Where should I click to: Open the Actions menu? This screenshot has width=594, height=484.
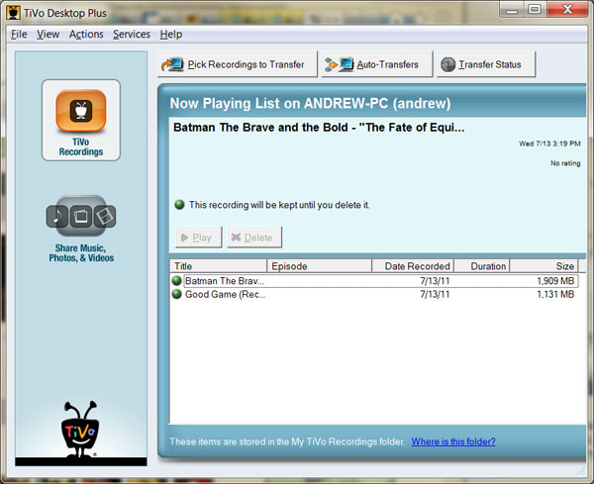[86, 34]
